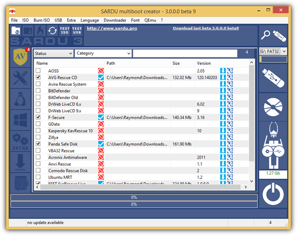Click the horizontal scrollbar right arrow
This screenshot has width=297, height=235.
pos(246,187)
